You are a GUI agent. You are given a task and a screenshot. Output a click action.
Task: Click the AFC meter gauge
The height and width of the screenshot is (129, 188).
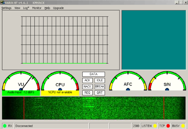(x=128, y=81)
